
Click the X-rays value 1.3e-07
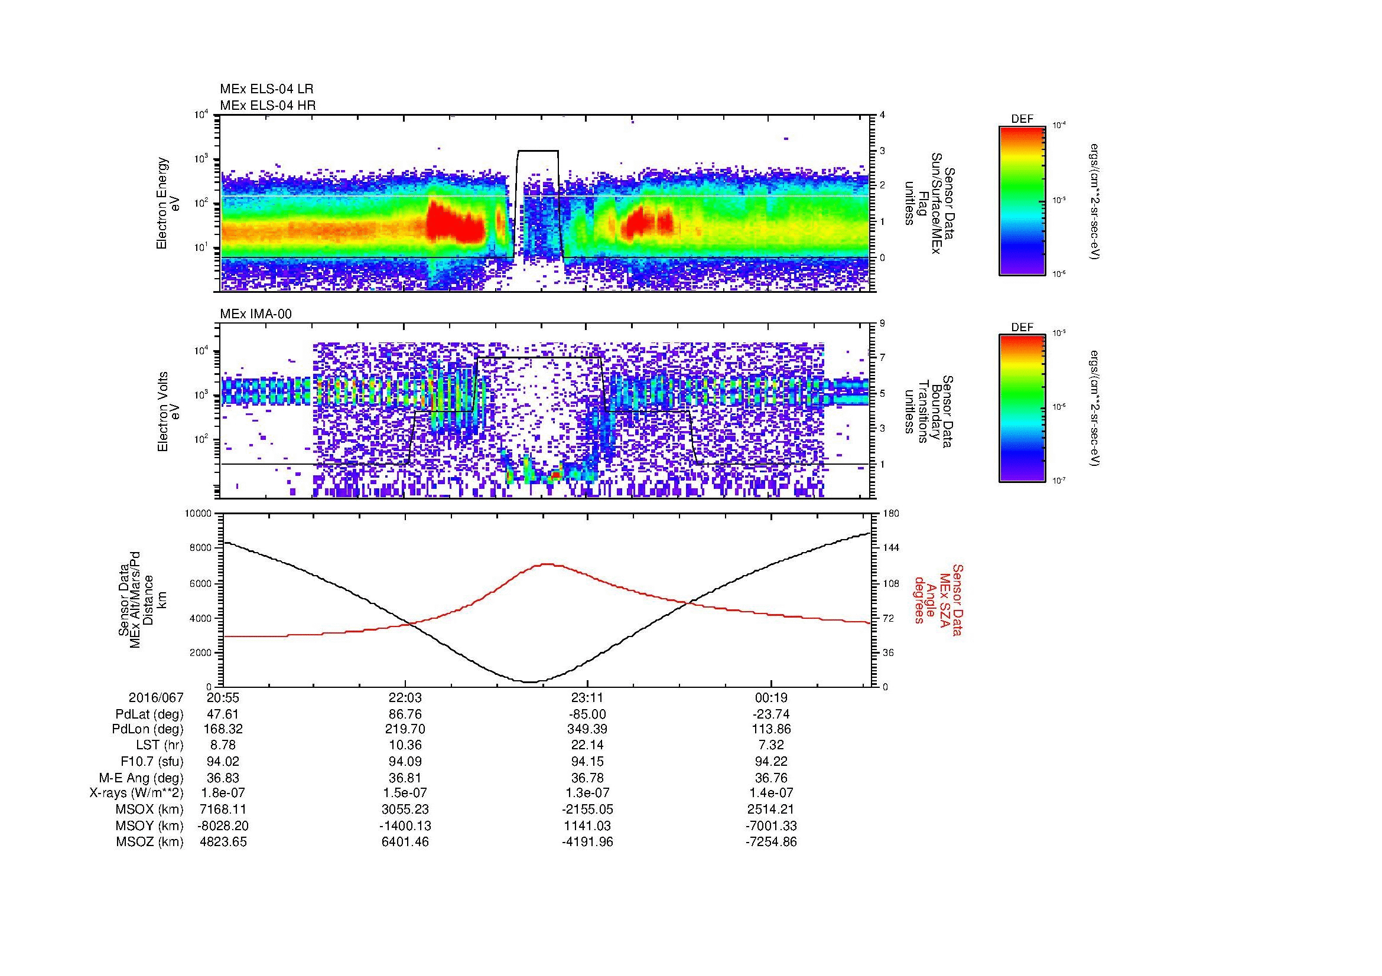click(587, 793)
